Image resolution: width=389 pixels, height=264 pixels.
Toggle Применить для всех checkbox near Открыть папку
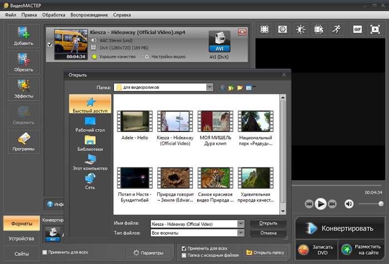coord(184,248)
